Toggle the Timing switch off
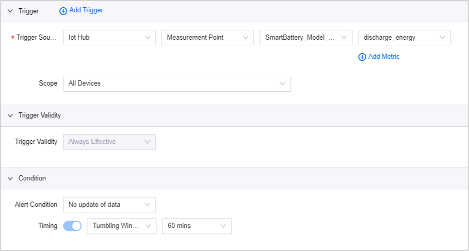The height and width of the screenshot is (251, 469). (72, 226)
